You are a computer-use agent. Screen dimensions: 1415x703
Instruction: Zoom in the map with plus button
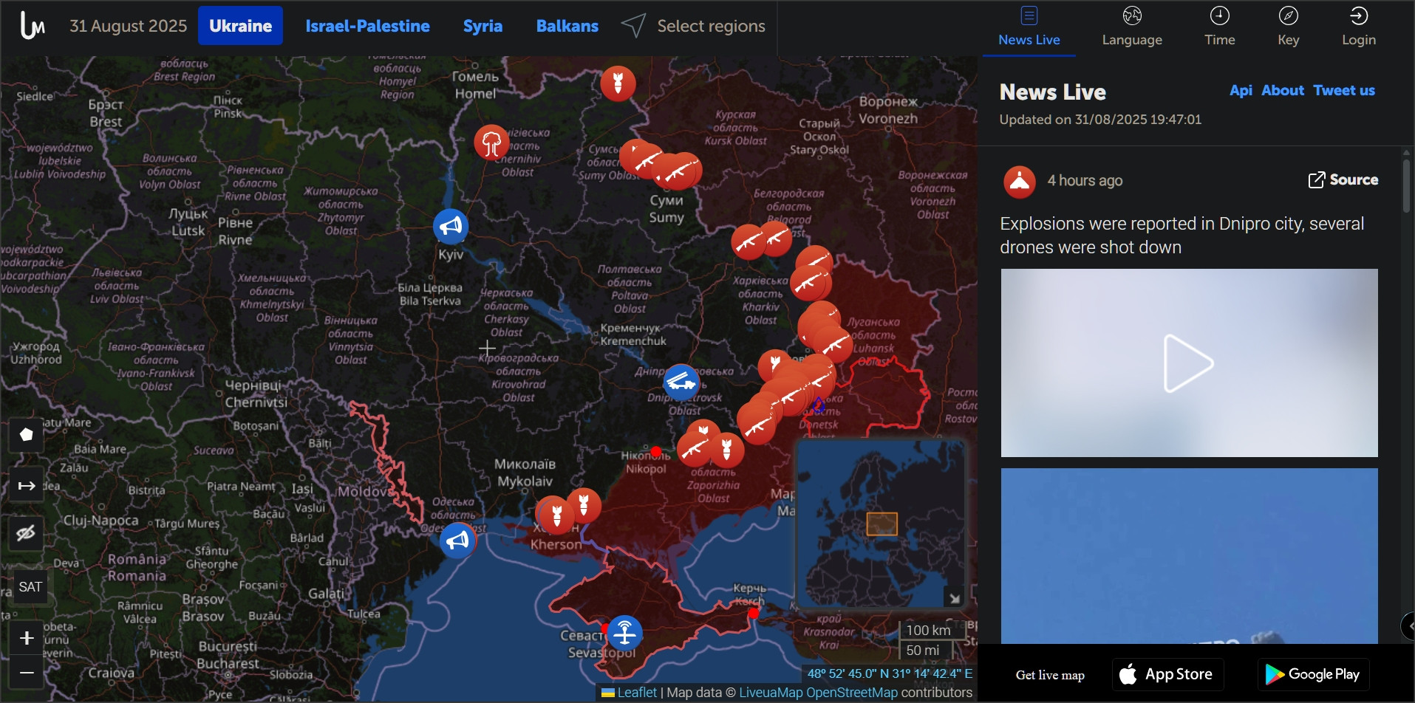[x=27, y=638]
